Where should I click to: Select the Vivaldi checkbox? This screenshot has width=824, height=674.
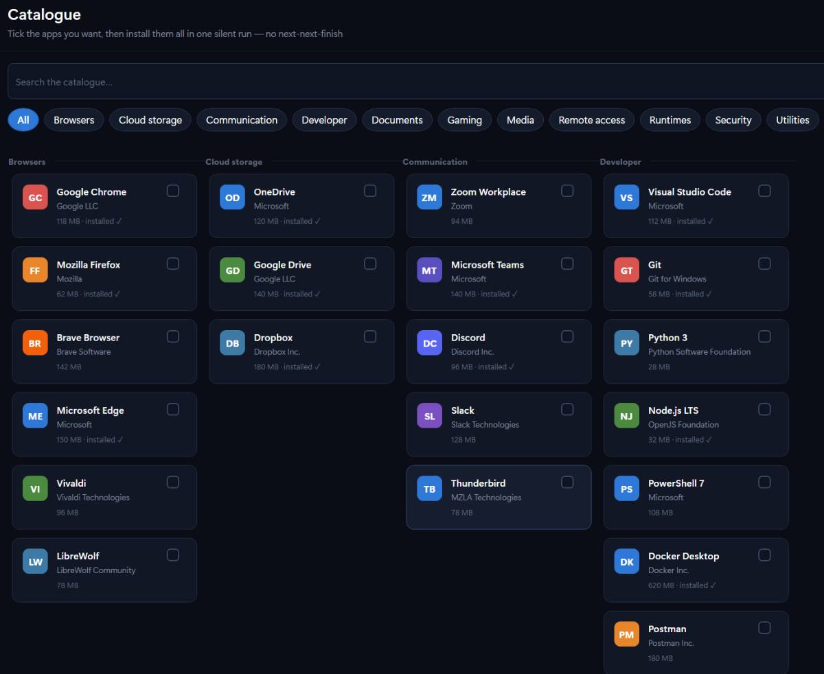pyautogui.click(x=173, y=482)
